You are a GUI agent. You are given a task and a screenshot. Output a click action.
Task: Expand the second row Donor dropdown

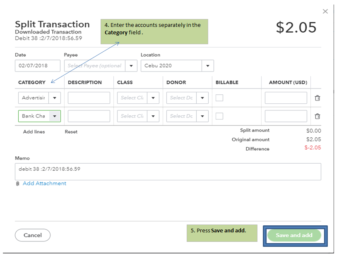pyautogui.click(x=203, y=116)
